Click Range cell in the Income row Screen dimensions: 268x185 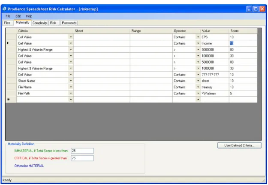[151, 43]
